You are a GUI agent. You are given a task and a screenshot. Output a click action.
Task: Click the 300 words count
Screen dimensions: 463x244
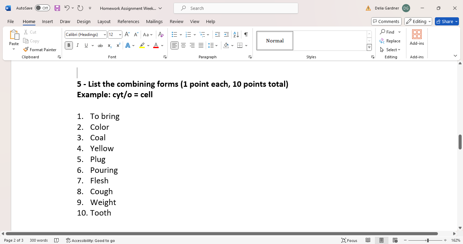tap(39, 240)
